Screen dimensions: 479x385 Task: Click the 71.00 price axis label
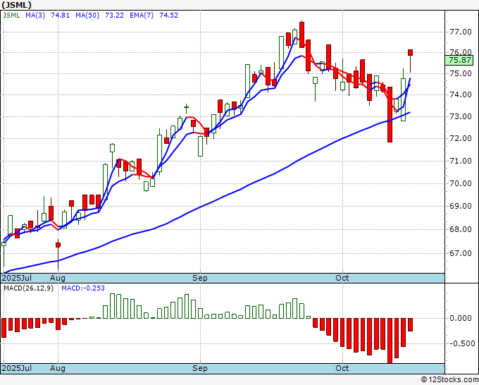pyautogui.click(x=461, y=161)
